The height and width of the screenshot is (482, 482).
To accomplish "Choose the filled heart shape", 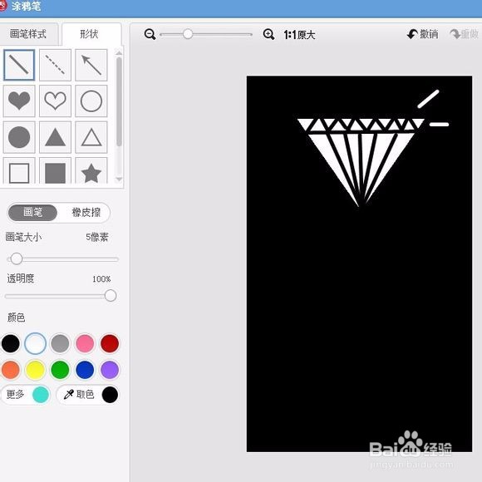I will pyautogui.click(x=19, y=101).
